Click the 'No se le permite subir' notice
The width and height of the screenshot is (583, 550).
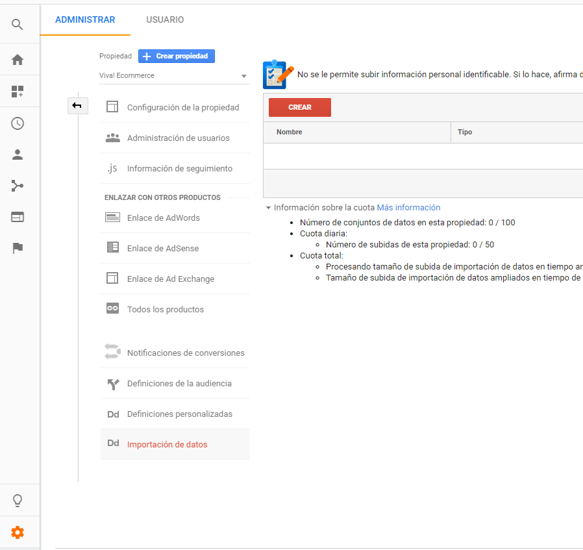point(440,75)
